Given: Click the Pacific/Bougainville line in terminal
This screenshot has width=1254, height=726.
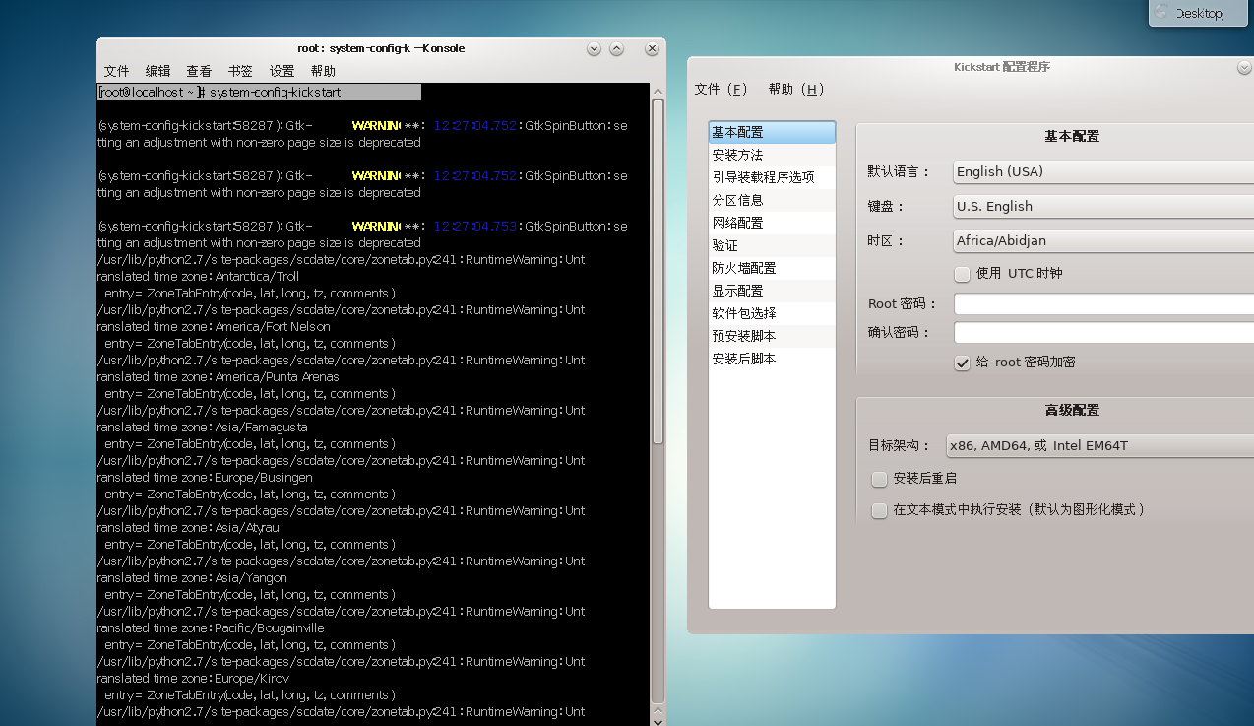Looking at the screenshot, I should point(211,628).
